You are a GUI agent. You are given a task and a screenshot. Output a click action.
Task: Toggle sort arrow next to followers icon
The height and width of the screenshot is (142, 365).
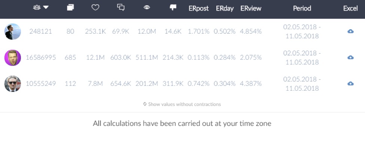coord(46,8)
